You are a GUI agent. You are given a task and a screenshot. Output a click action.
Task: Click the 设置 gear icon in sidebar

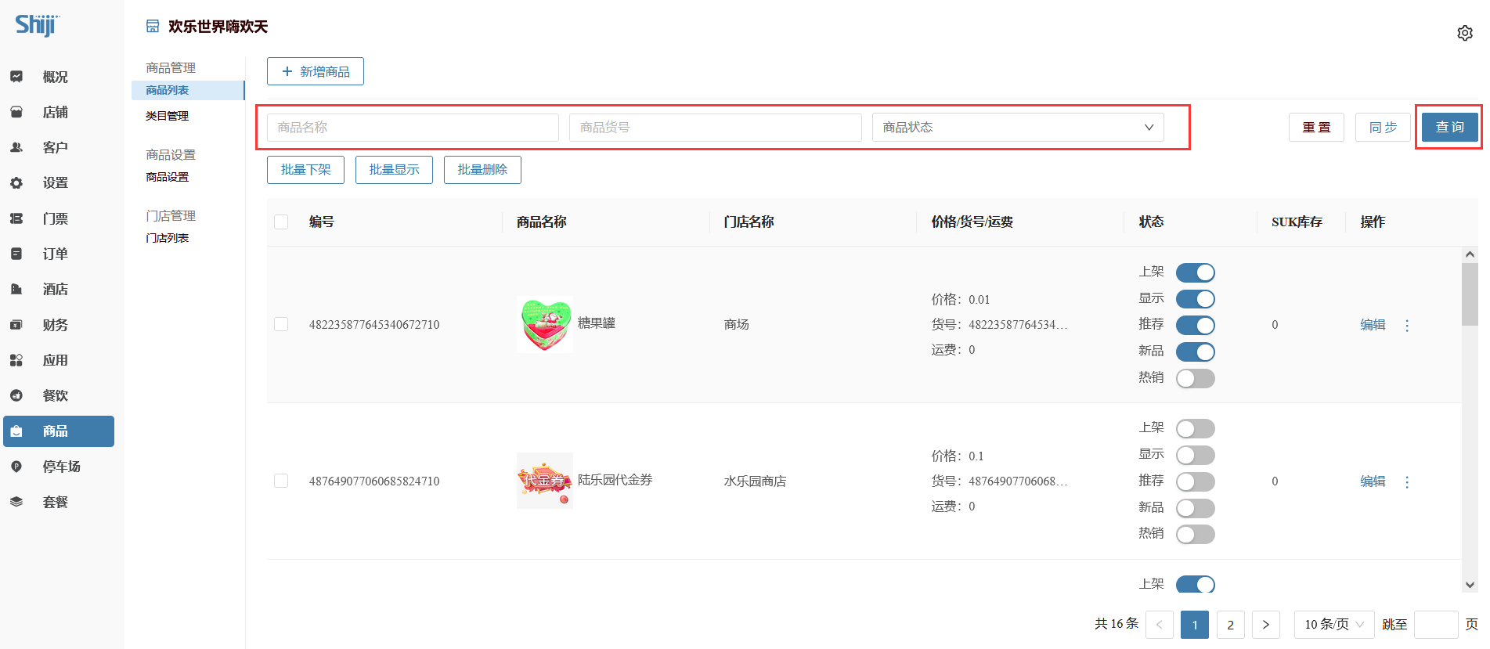[16, 182]
